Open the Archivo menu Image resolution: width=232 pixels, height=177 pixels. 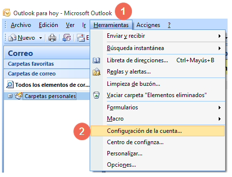pos(21,25)
